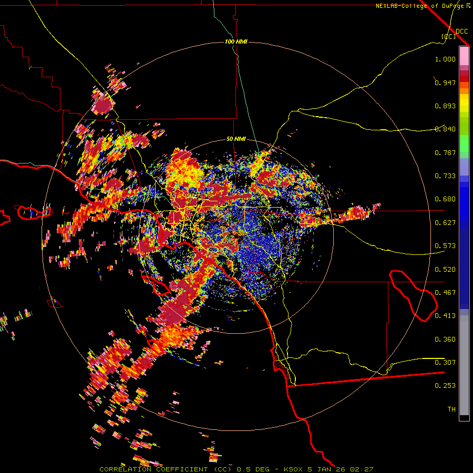Viewport: 473px width, 473px height.
Task: Pick the large gray segment of the color bar
Action: (x=464, y=365)
